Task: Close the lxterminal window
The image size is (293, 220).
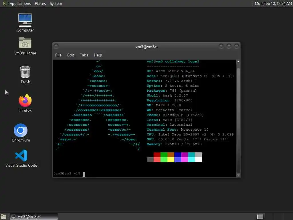Action: [237, 46]
